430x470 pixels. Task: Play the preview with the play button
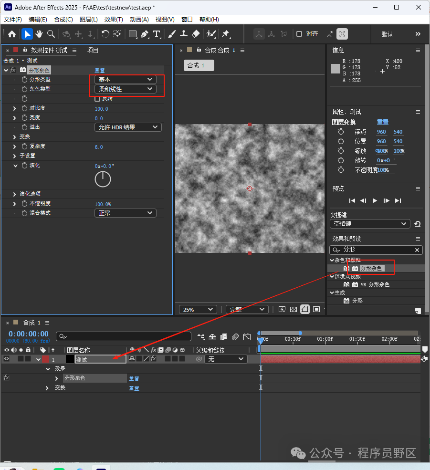375,200
